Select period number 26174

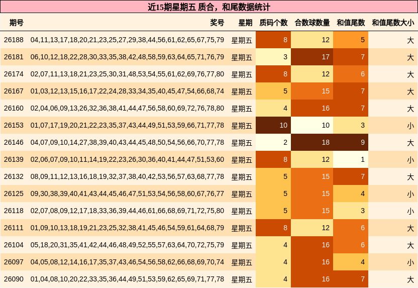pos(14,74)
